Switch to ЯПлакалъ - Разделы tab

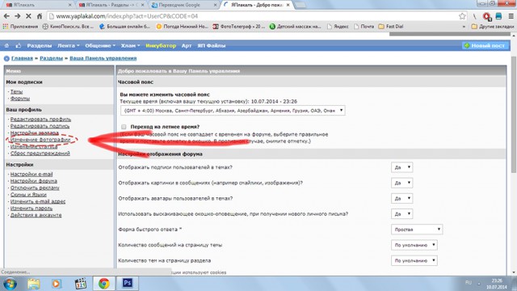coord(111,5)
